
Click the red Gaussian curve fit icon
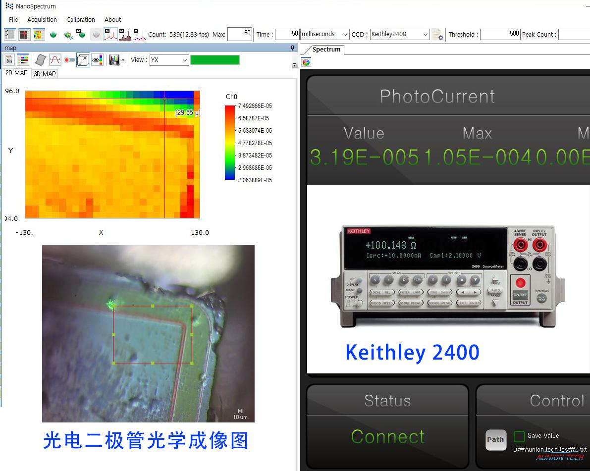(55, 60)
